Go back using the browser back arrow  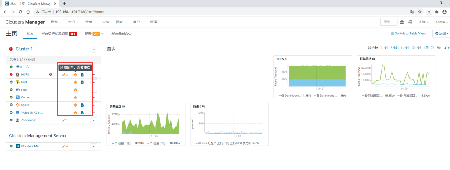(5, 12)
